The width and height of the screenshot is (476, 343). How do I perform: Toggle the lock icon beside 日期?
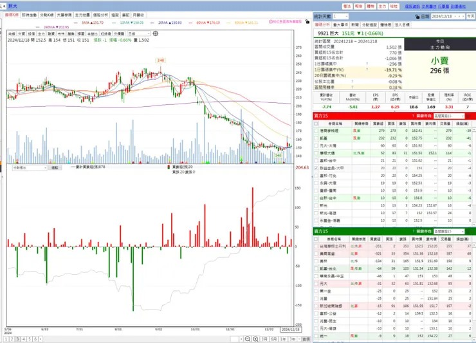pos(417,16)
